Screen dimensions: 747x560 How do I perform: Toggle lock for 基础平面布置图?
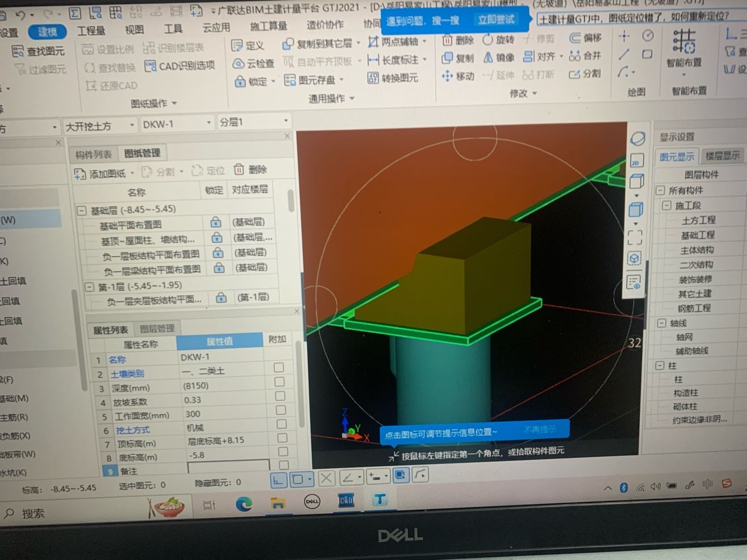(x=216, y=222)
